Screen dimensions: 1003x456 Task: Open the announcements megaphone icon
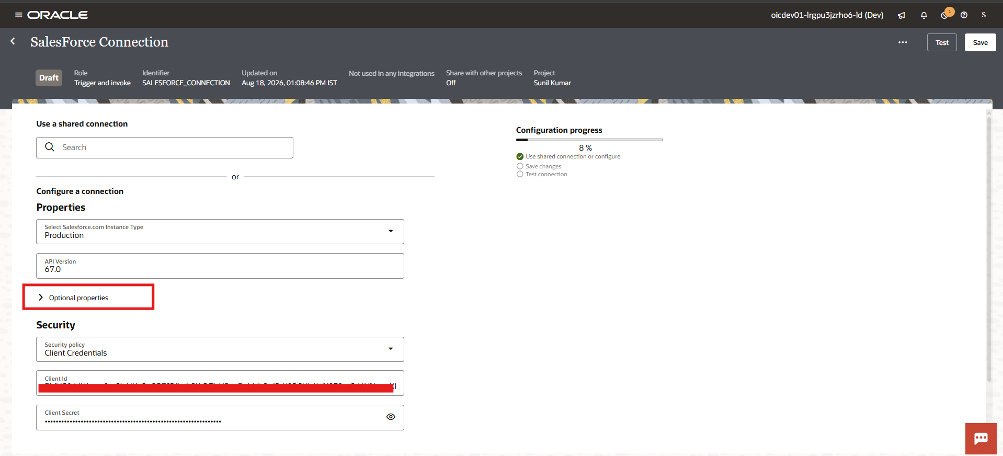(x=902, y=15)
